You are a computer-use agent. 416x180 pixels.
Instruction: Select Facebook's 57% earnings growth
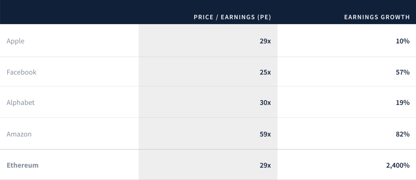click(x=403, y=72)
